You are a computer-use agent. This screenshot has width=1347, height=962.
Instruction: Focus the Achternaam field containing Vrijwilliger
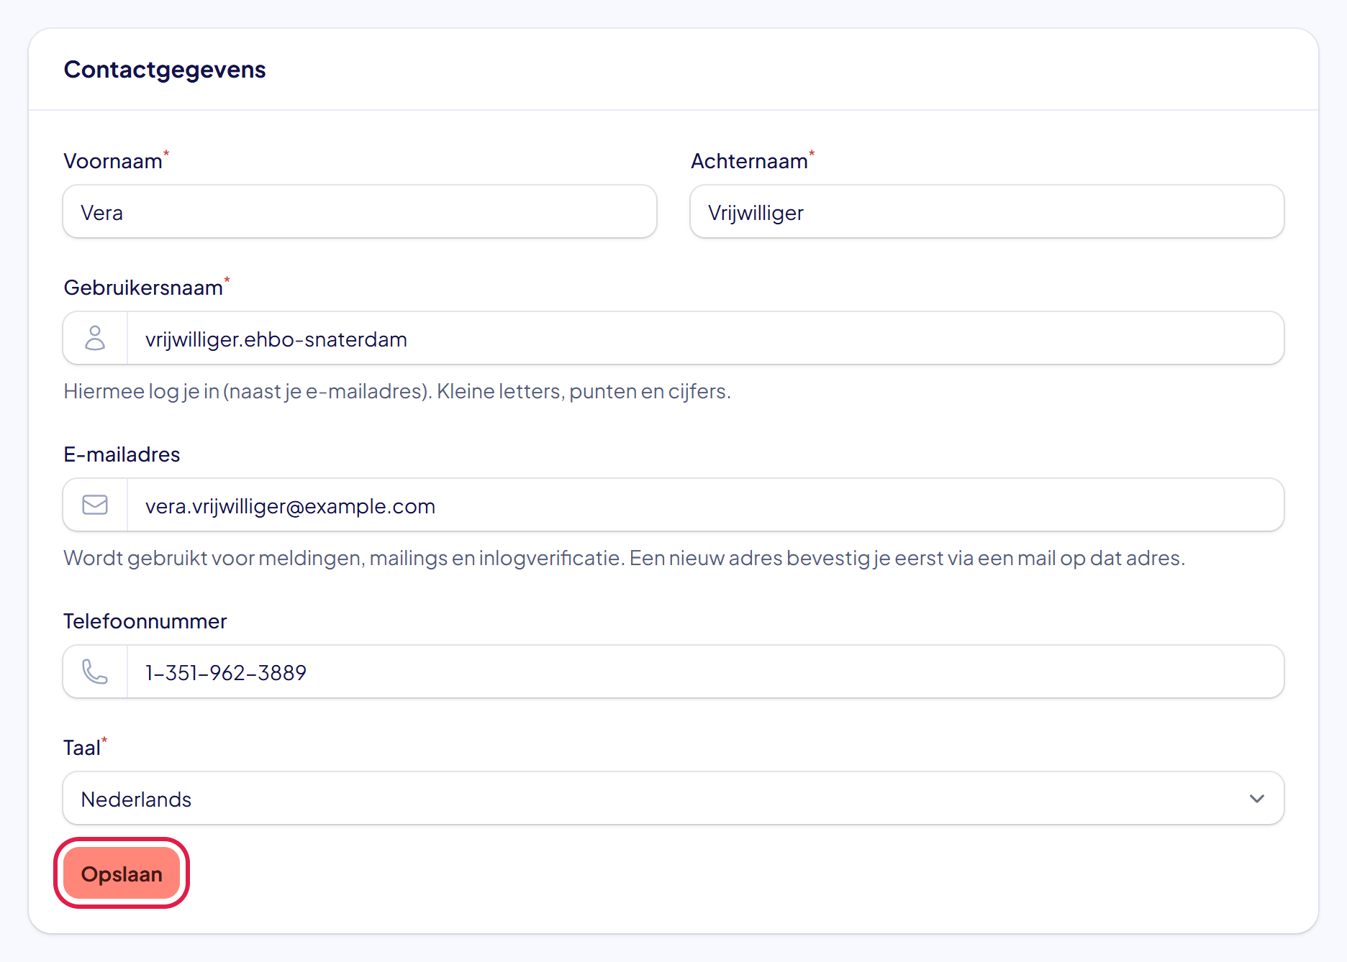click(x=987, y=211)
